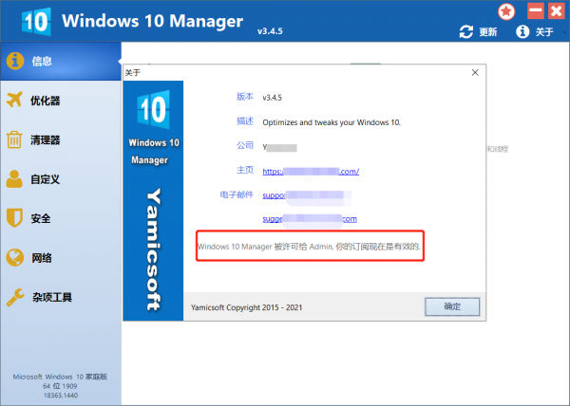Close the 关于 dialog with X

475,72
